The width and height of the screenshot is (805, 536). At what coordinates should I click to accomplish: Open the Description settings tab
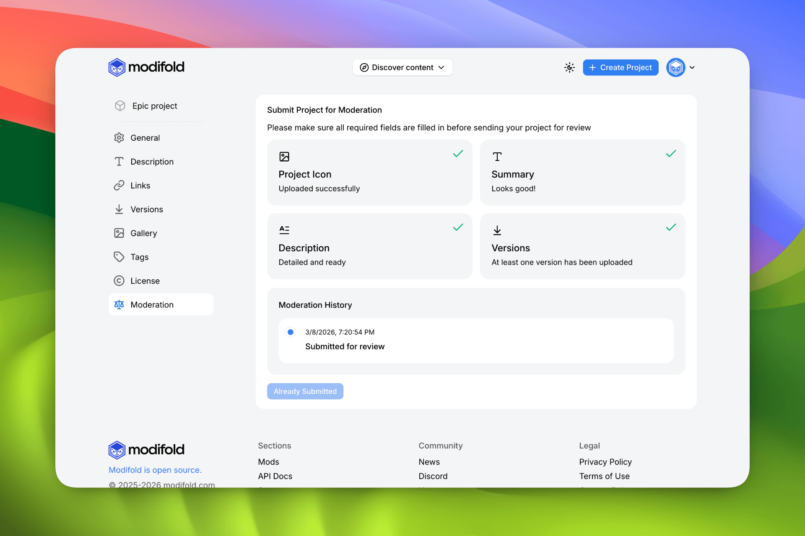(151, 162)
